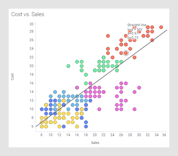Select the Sales x-axis label
Image resolution: width=178 pixels, height=156 pixels.
pos(95,142)
